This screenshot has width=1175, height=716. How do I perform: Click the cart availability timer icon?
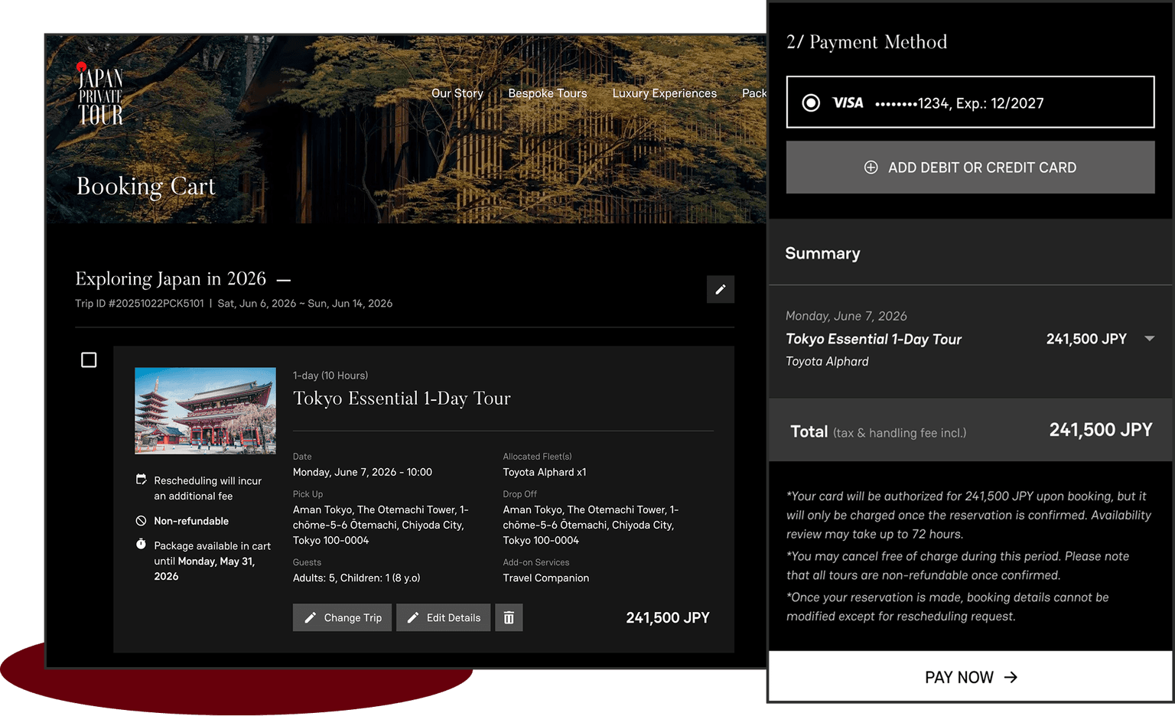[x=142, y=545]
